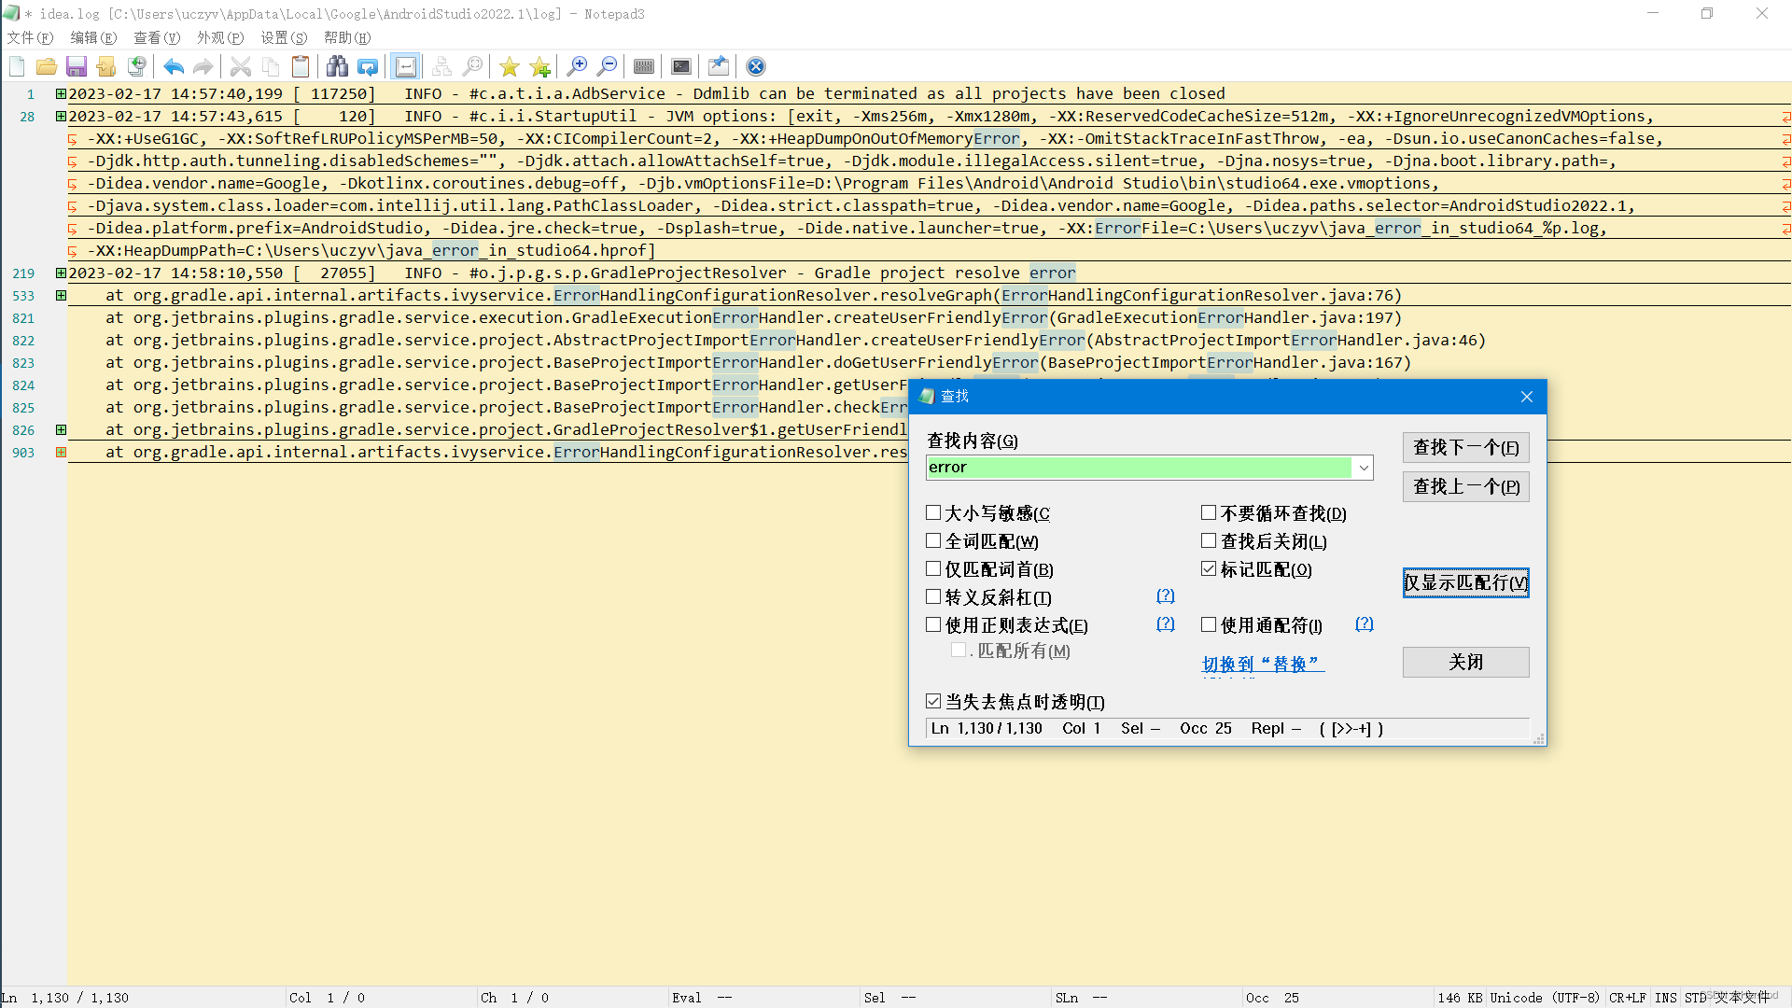Open Find with binoculars icon

point(338,66)
